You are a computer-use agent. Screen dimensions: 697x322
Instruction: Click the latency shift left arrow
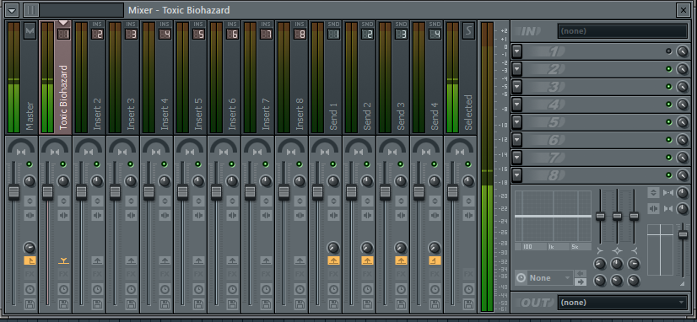(581, 273)
